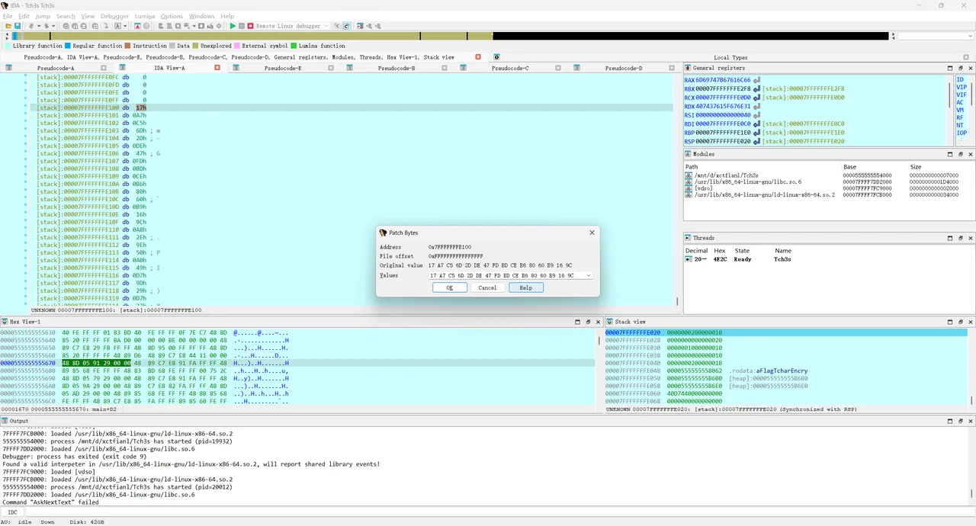Close the IDA View-A tab

tap(217, 68)
